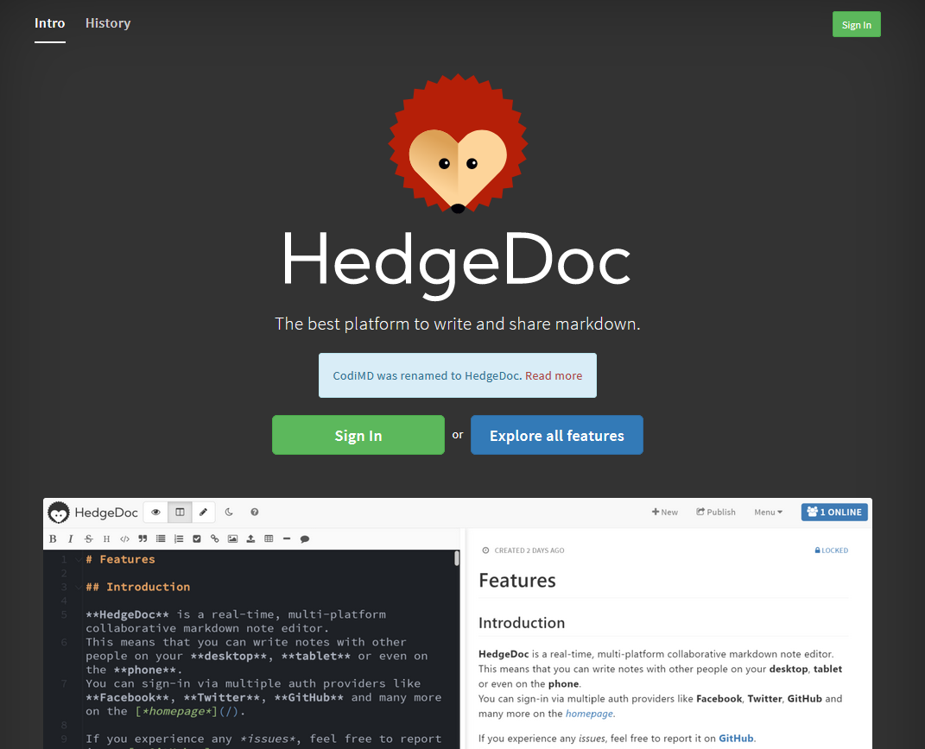Click the Bold formatting icon
The width and height of the screenshot is (925, 749).
click(x=53, y=538)
